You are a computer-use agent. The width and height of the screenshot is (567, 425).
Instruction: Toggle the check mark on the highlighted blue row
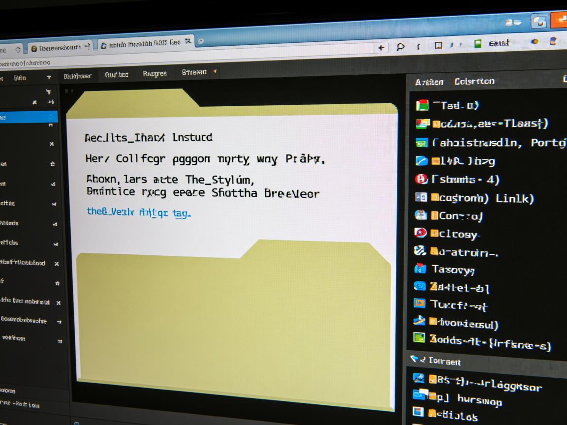pyautogui.click(x=50, y=117)
